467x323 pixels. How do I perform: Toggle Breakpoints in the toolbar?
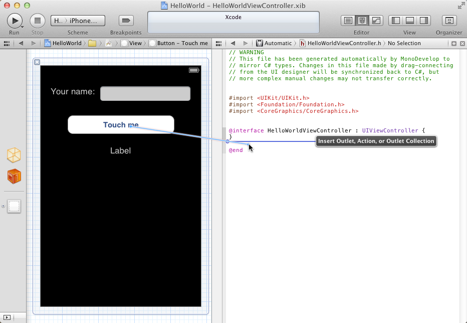[126, 21]
